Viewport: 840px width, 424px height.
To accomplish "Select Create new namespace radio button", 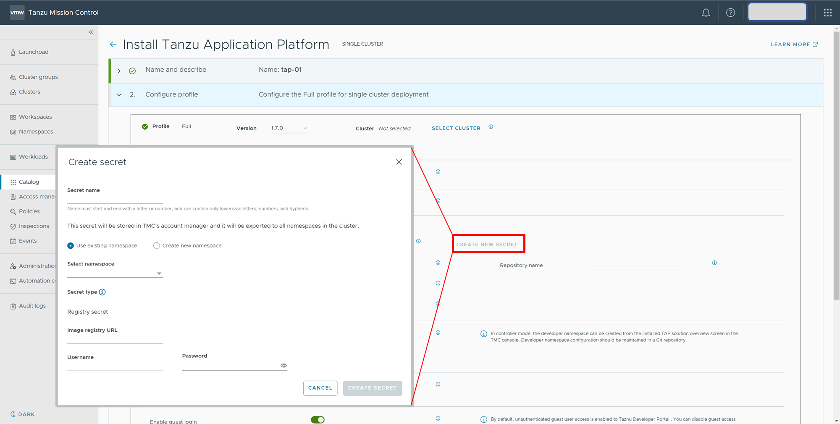I will (157, 246).
